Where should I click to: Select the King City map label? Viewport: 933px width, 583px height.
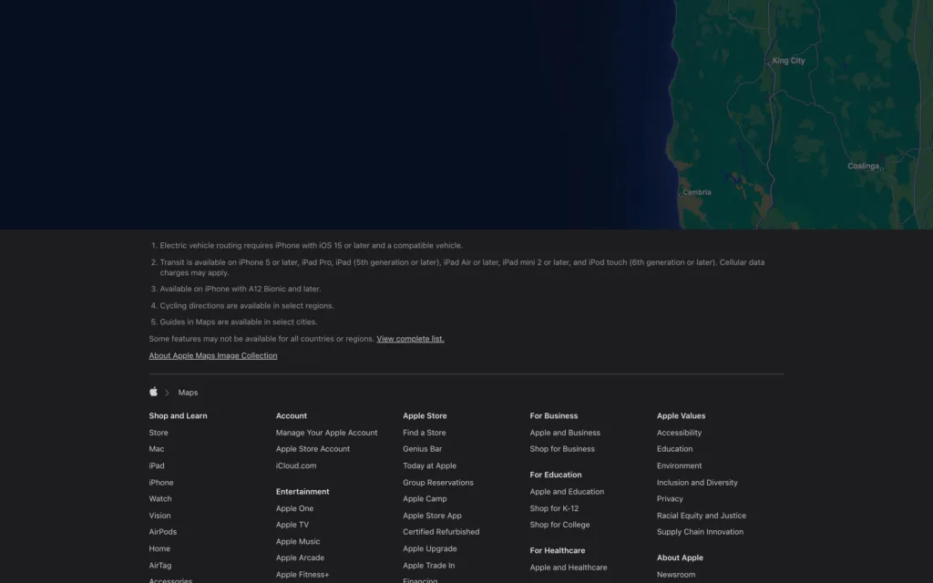[x=788, y=61]
